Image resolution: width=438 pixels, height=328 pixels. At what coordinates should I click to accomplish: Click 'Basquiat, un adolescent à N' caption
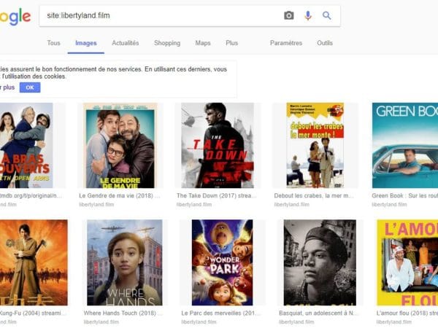pyautogui.click(x=317, y=313)
